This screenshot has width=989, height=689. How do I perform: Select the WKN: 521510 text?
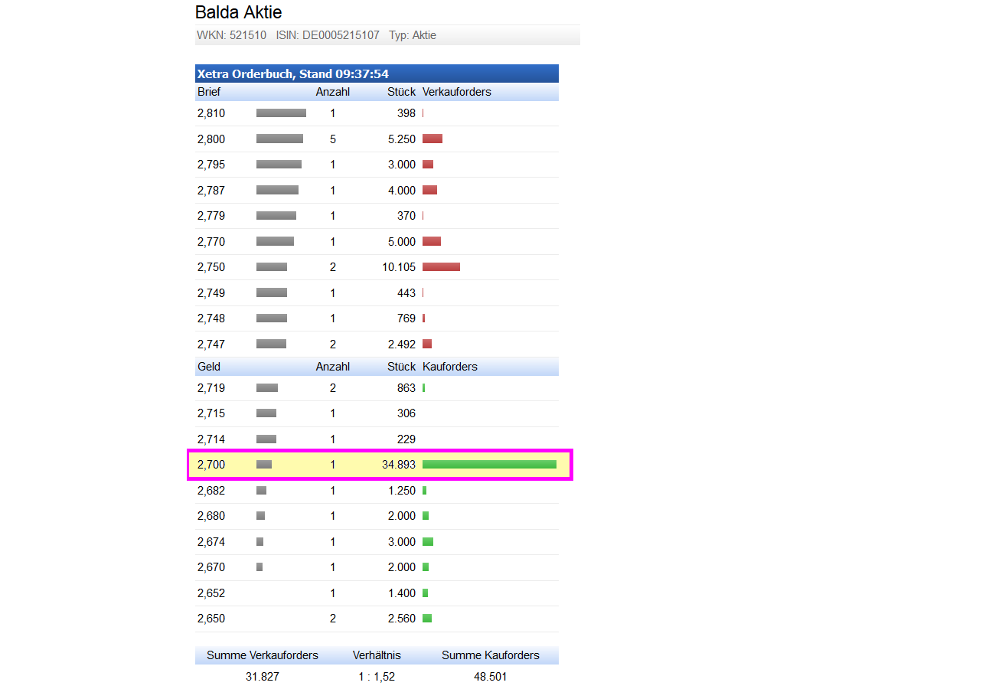click(x=232, y=35)
